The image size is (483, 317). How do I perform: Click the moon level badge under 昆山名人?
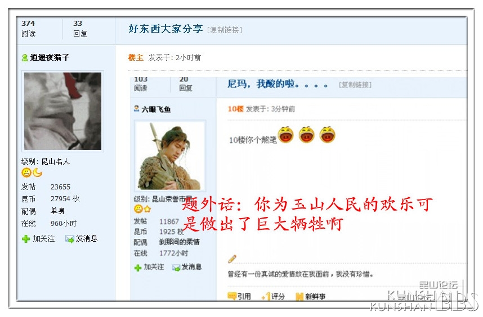tap(37, 173)
